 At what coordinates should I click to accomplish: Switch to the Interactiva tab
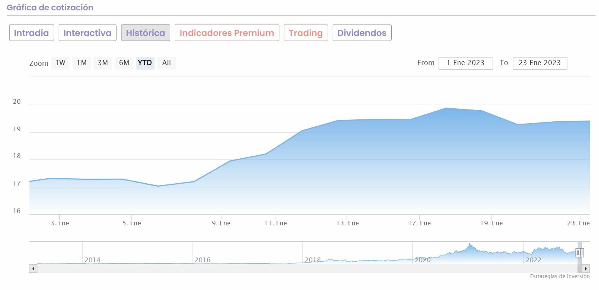[x=87, y=33]
